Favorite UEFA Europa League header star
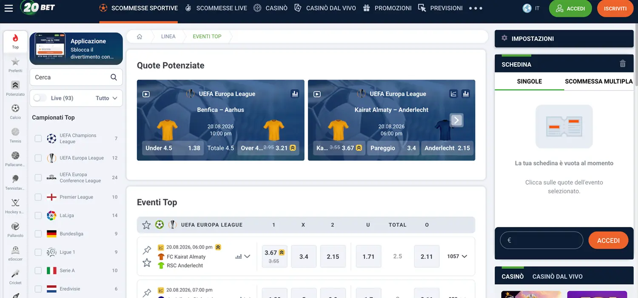Screen dimensions: 638x298 pyautogui.click(x=146, y=225)
